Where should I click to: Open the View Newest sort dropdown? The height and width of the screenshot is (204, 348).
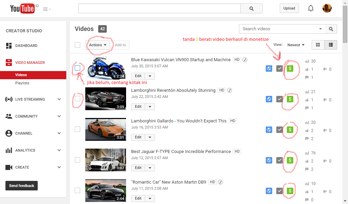296,45
